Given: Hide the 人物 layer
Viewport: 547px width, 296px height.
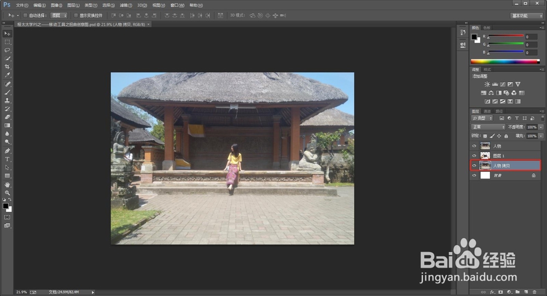Looking at the screenshot, I should (x=474, y=146).
